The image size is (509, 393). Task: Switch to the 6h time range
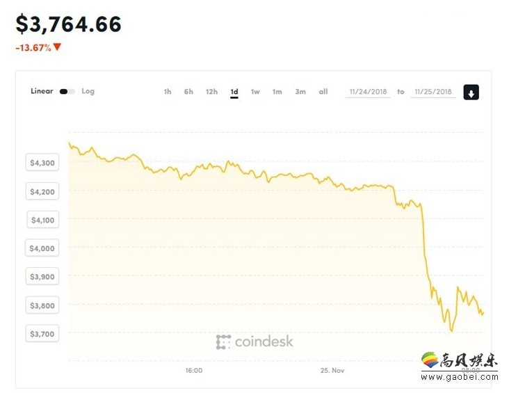coord(188,92)
